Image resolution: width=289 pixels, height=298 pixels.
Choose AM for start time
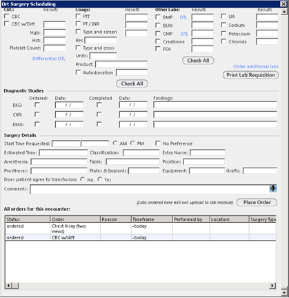pos(115,143)
